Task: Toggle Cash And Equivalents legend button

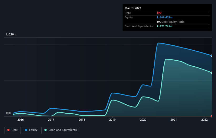Action: [61, 130]
